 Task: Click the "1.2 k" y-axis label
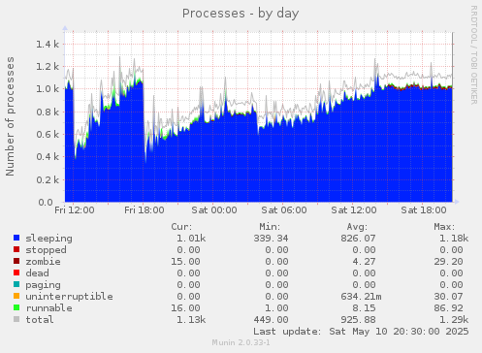(x=48, y=67)
